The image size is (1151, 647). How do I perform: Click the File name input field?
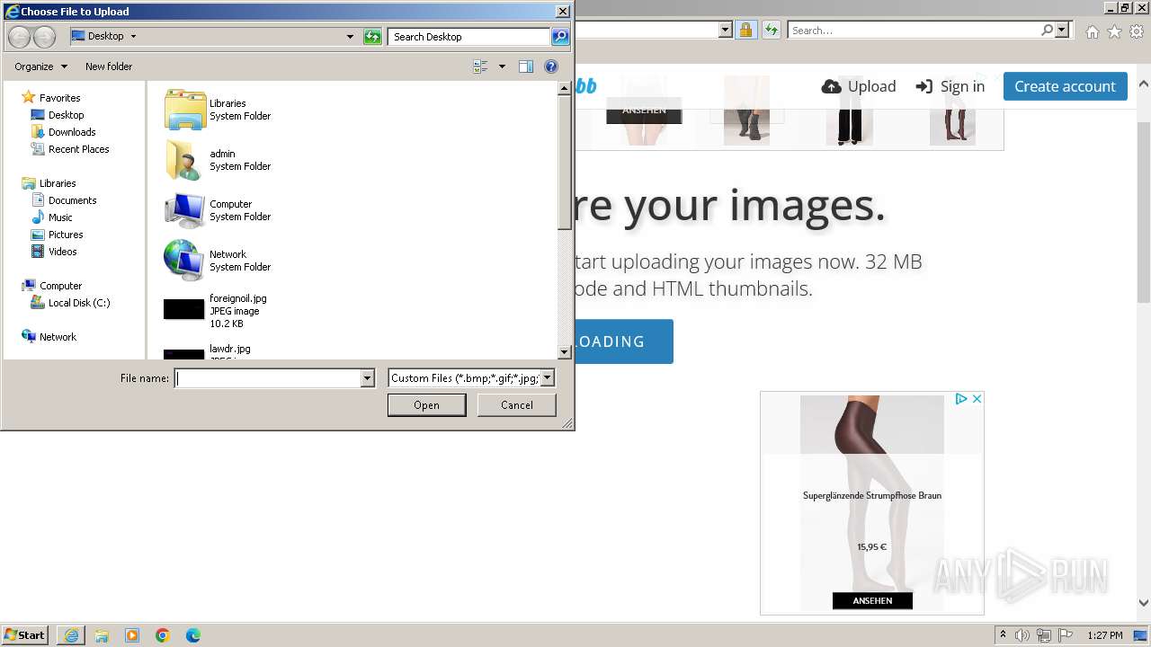[268, 378]
